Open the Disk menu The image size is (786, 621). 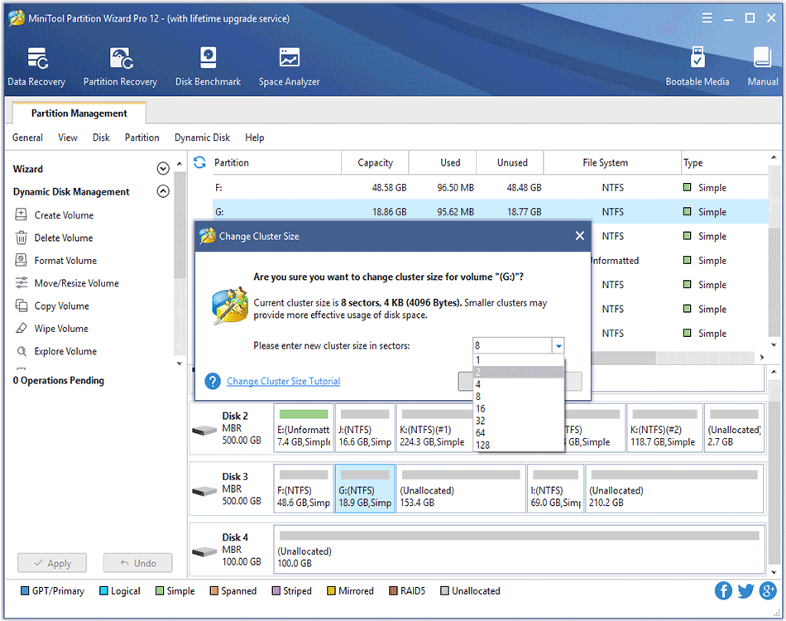(x=101, y=137)
